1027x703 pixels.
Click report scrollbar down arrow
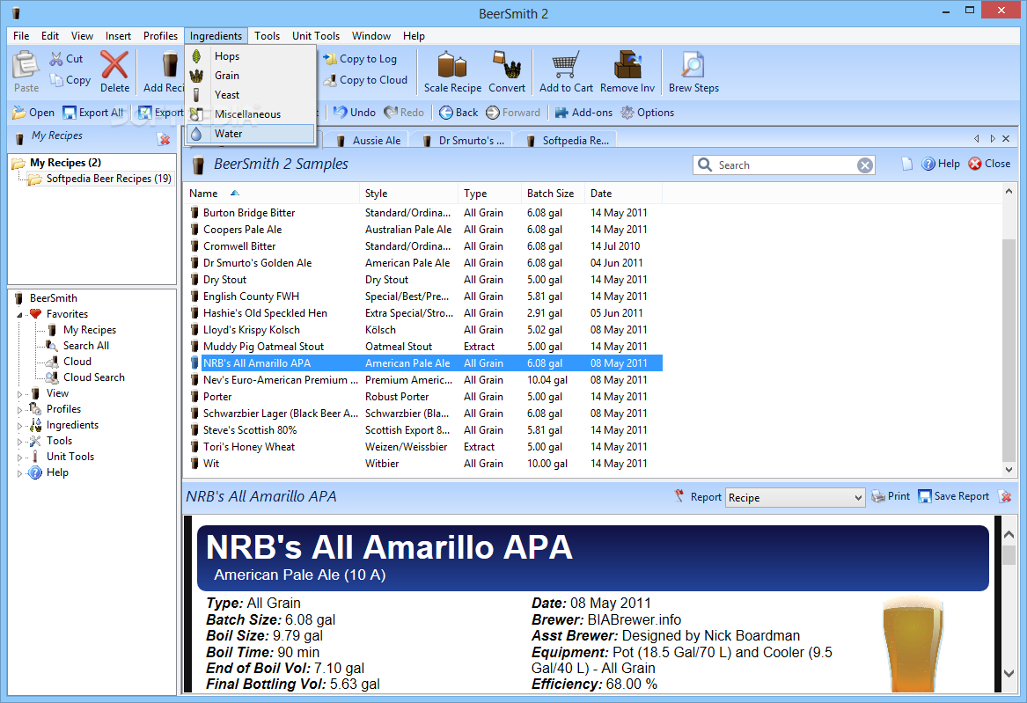pyautogui.click(x=1009, y=674)
